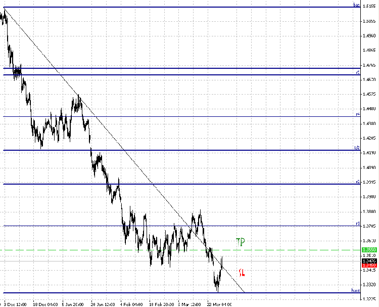Click the '3 Dec 12:00' time label

[x=15, y=304]
